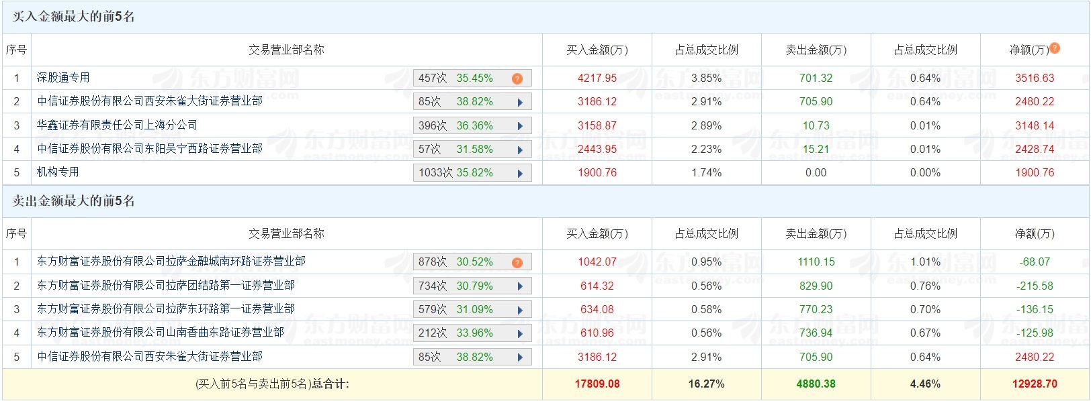1091x401 pixels.
Task: Click the 396次 36.36% stats box
Action: coord(472,126)
